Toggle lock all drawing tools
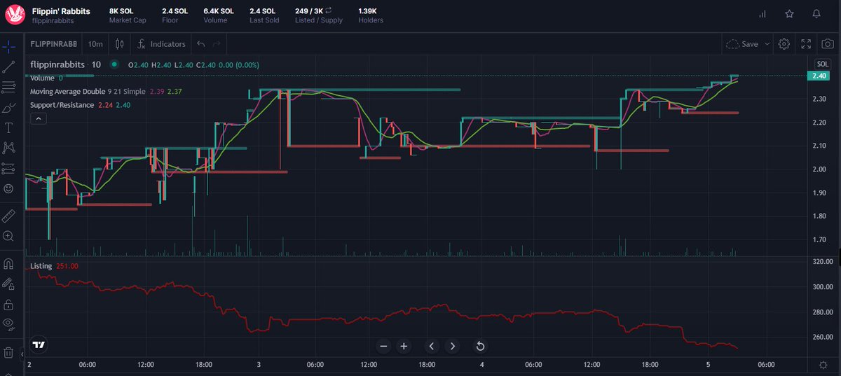Image resolution: width=841 pixels, height=376 pixels. (x=8, y=304)
